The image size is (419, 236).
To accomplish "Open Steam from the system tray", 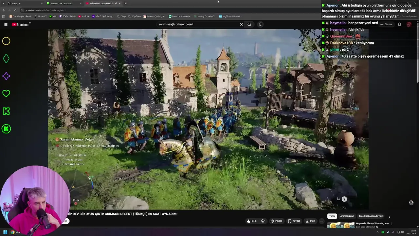I will coord(388,232).
